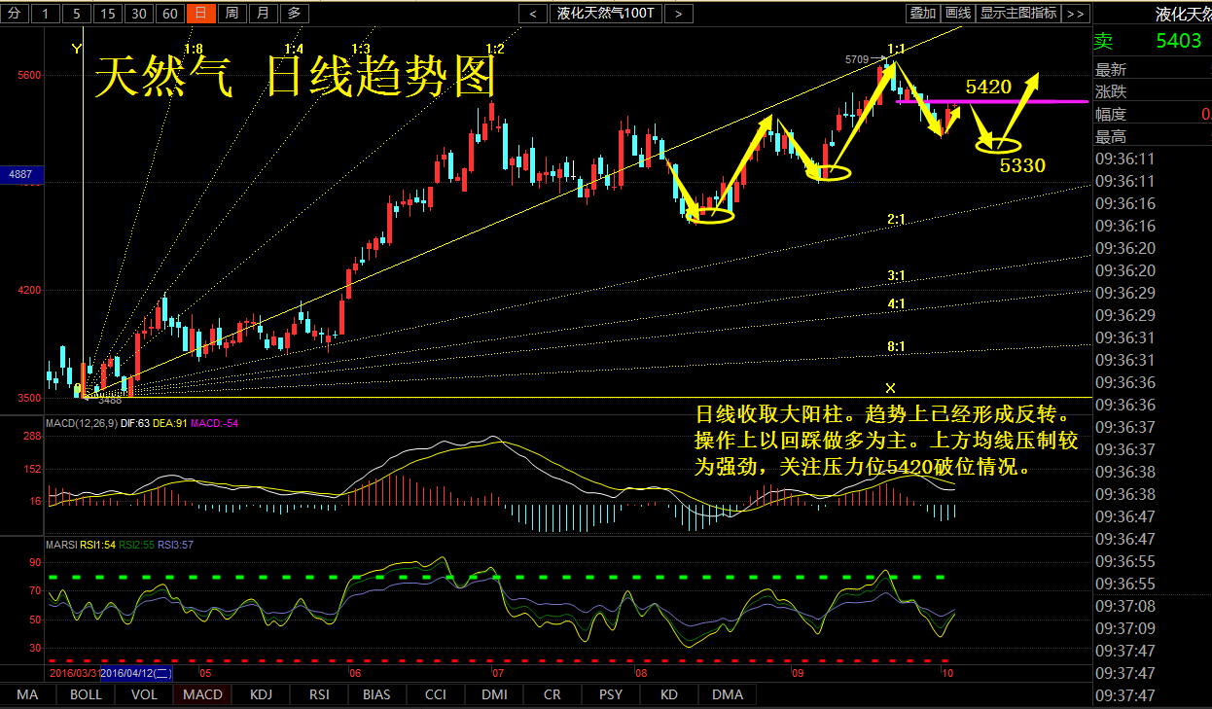Image resolution: width=1212 pixels, height=709 pixels.
Task: Click the 1:2 Gann line label at top
Action: [494, 49]
